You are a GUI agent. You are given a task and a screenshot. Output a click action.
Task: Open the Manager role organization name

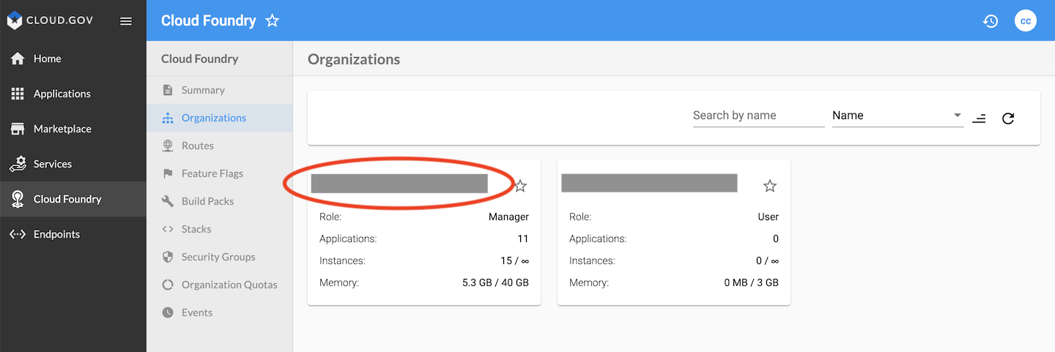point(399,183)
